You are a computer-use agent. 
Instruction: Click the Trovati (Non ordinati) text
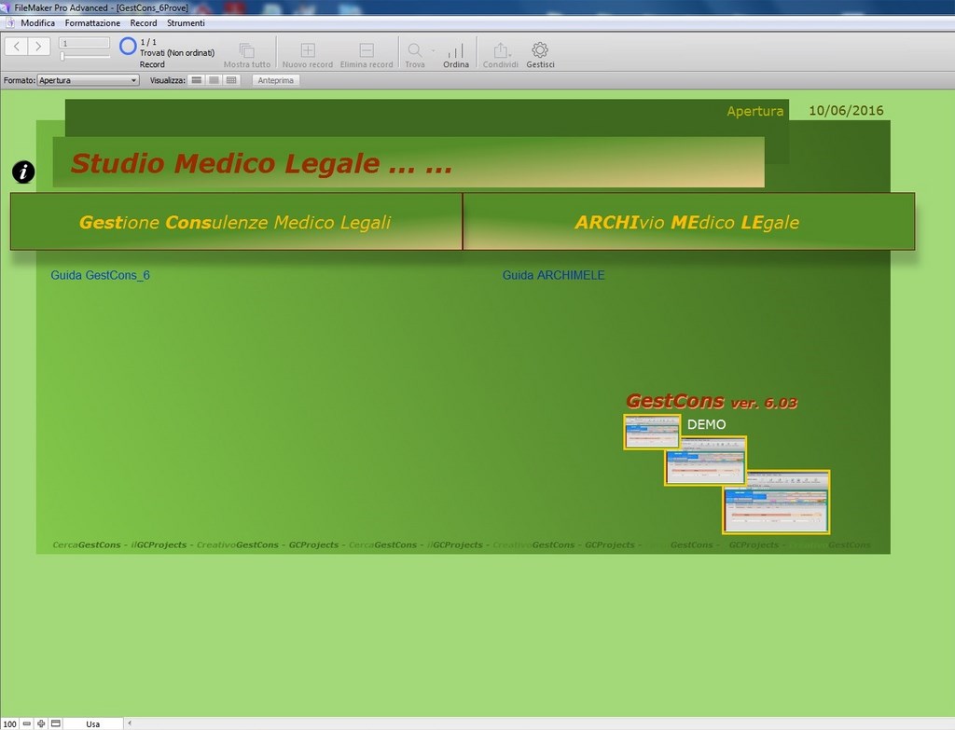(x=177, y=53)
